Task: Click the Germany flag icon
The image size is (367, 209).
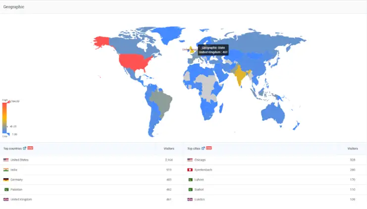Action: point(6,179)
